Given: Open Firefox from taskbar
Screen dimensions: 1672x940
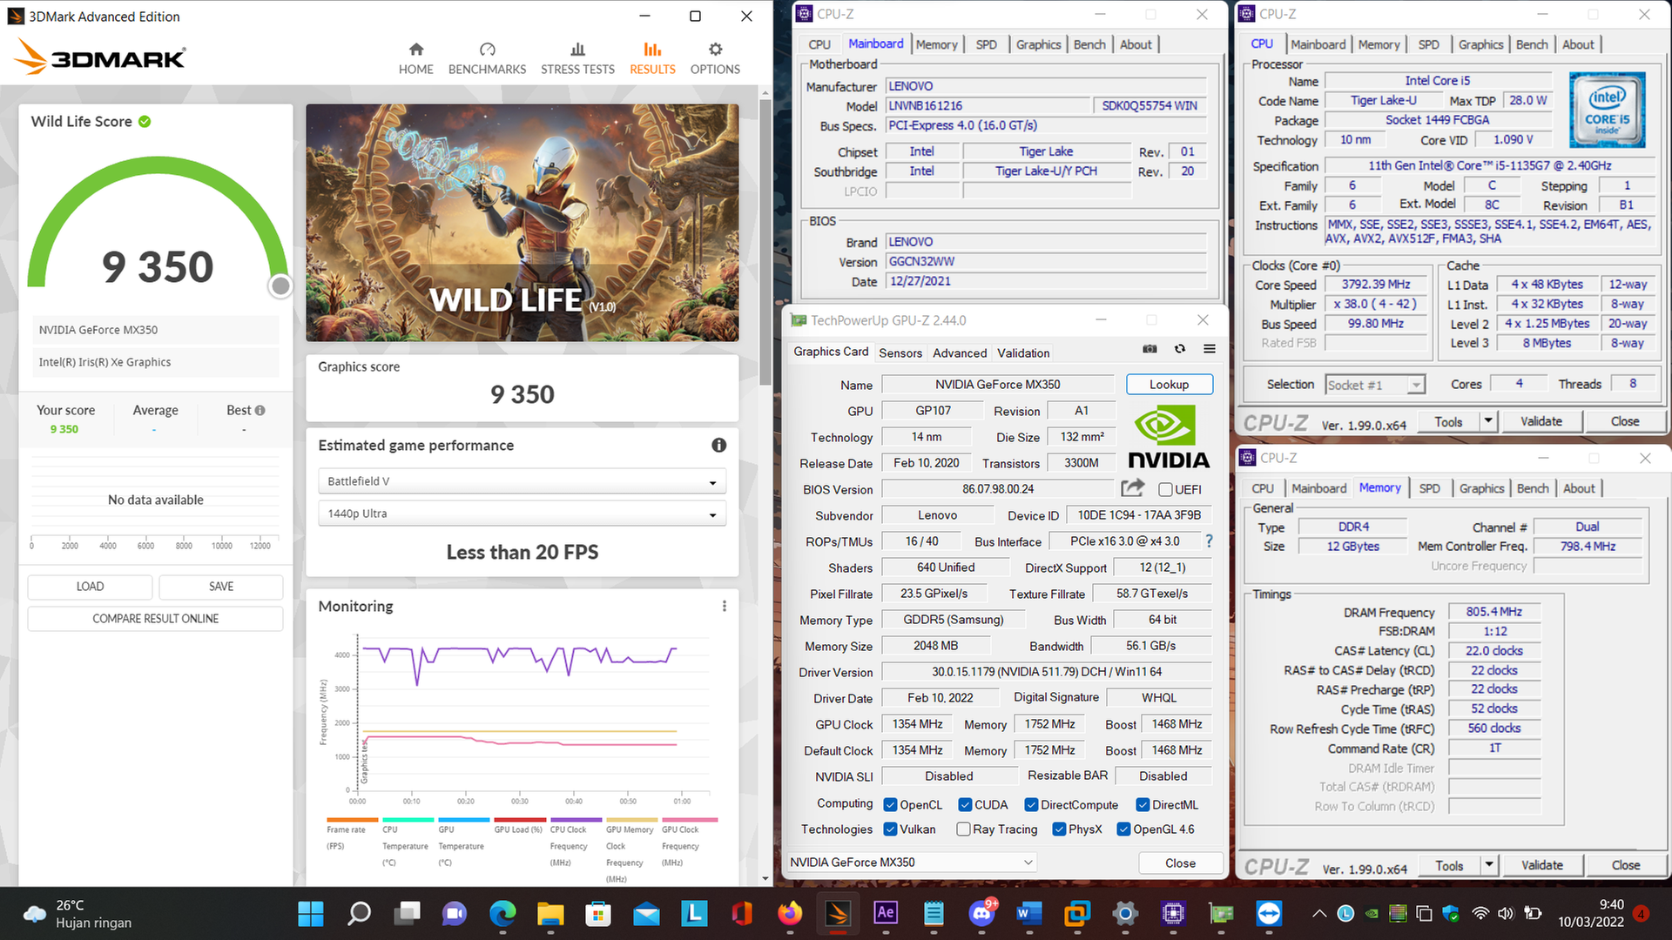Looking at the screenshot, I should click(x=790, y=913).
